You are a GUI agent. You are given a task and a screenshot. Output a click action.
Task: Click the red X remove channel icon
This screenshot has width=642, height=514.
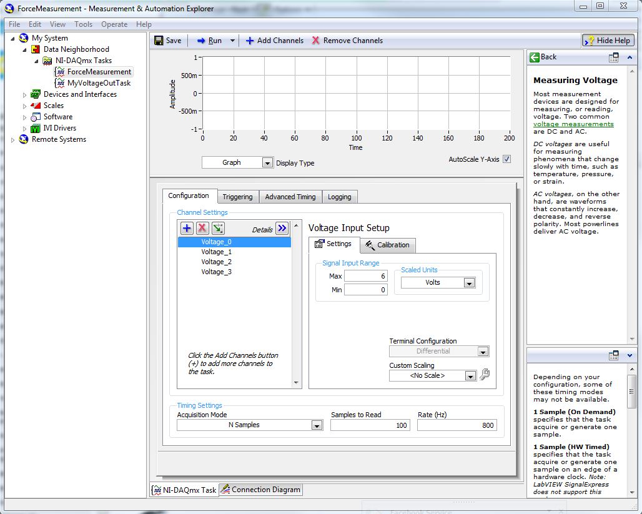coord(202,229)
